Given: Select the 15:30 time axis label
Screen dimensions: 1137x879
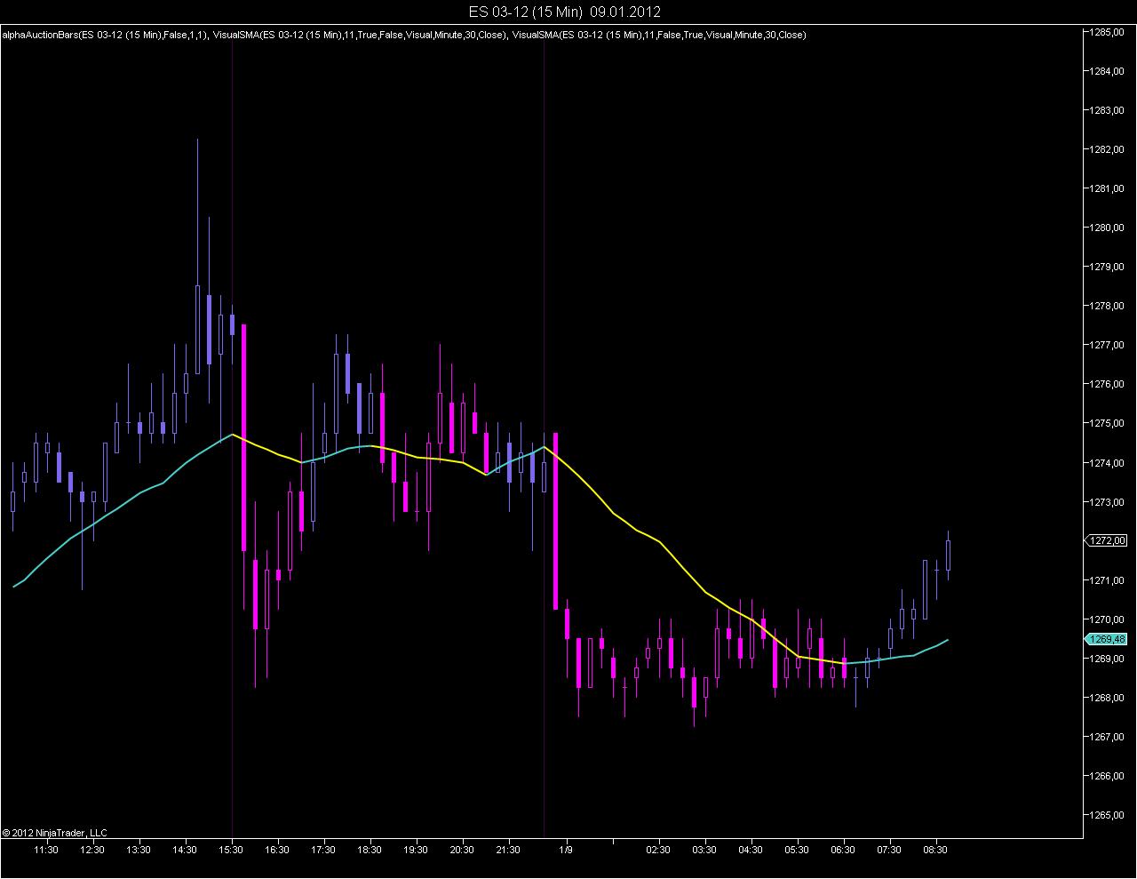Looking at the screenshot, I should [x=231, y=850].
